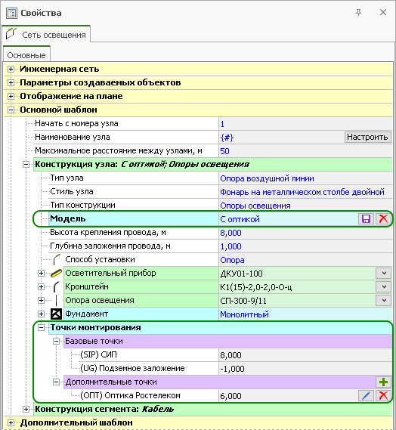Open the Сеть освещения tab

pos(46,34)
